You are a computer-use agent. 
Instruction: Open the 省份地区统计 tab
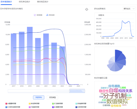point(43,2)
